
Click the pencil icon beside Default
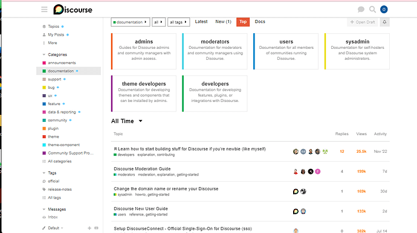44,228
